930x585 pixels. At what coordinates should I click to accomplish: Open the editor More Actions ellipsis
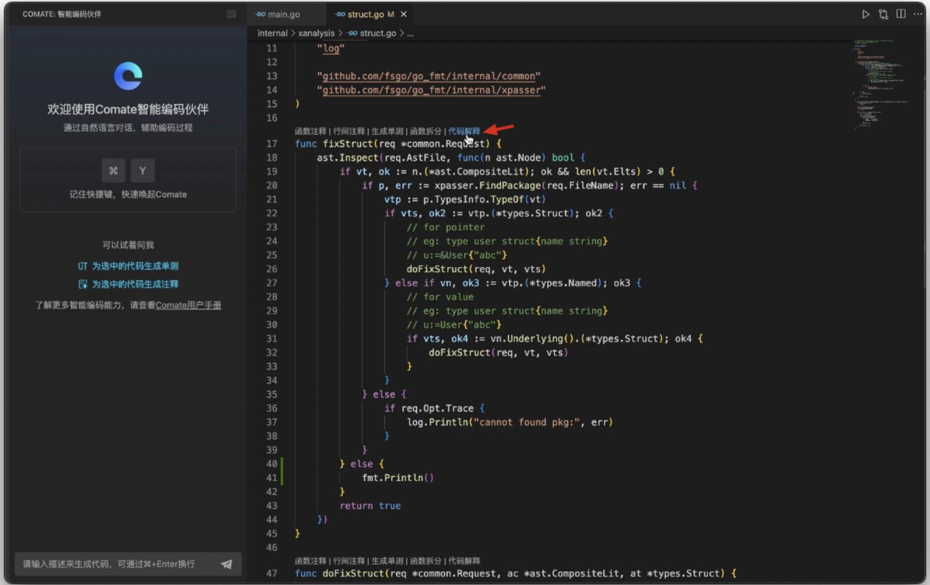(x=918, y=14)
